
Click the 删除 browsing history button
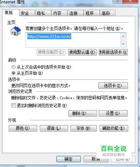(x=83, y=113)
